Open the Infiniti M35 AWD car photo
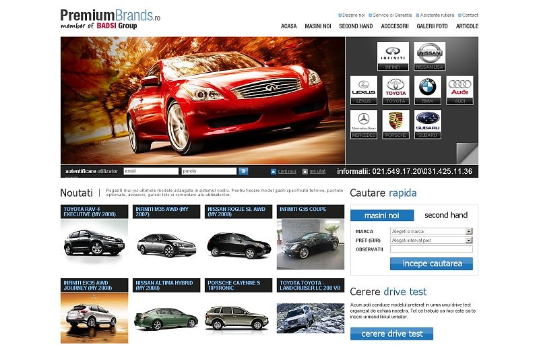This screenshot has width=539, height=349. (166, 245)
